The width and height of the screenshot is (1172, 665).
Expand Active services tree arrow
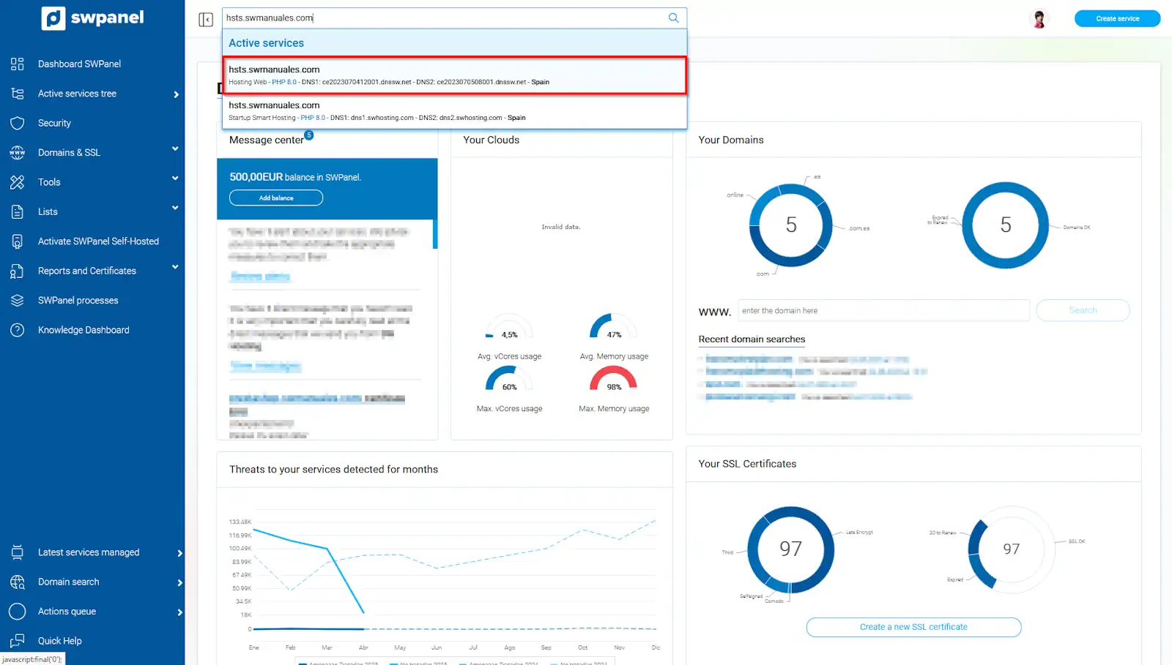pos(177,94)
